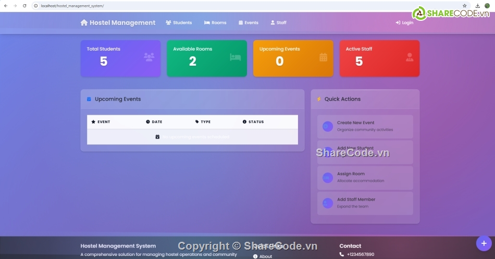The height and width of the screenshot is (259, 495).
Task: Click the person icon on Active Staff card
Action: pos(410,57)
